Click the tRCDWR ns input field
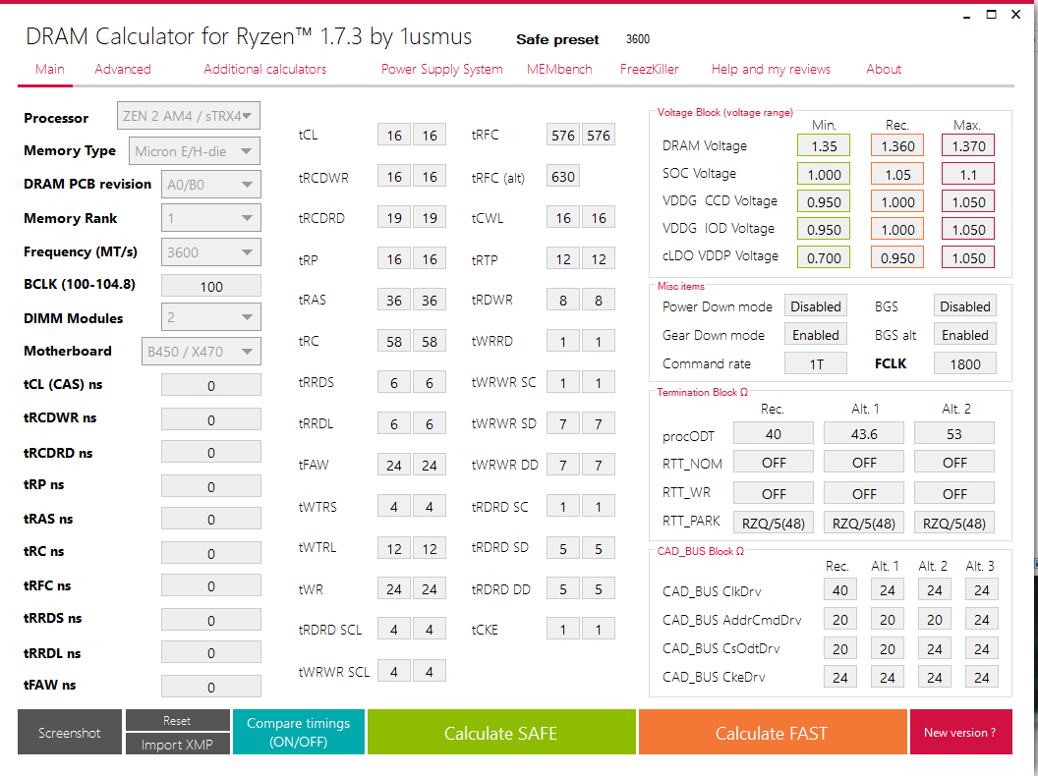The height and width of the screenshot is (776, 1038). coord(211,420)
